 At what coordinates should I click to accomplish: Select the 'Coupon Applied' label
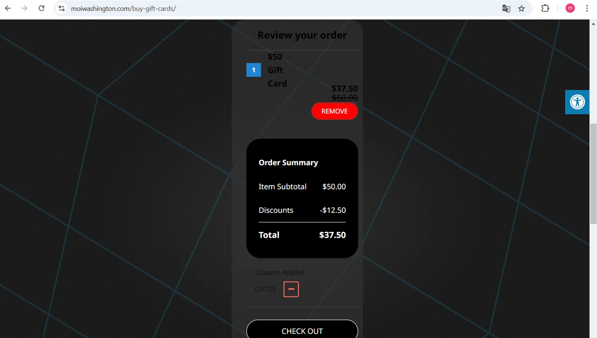(x=281, y=272)
